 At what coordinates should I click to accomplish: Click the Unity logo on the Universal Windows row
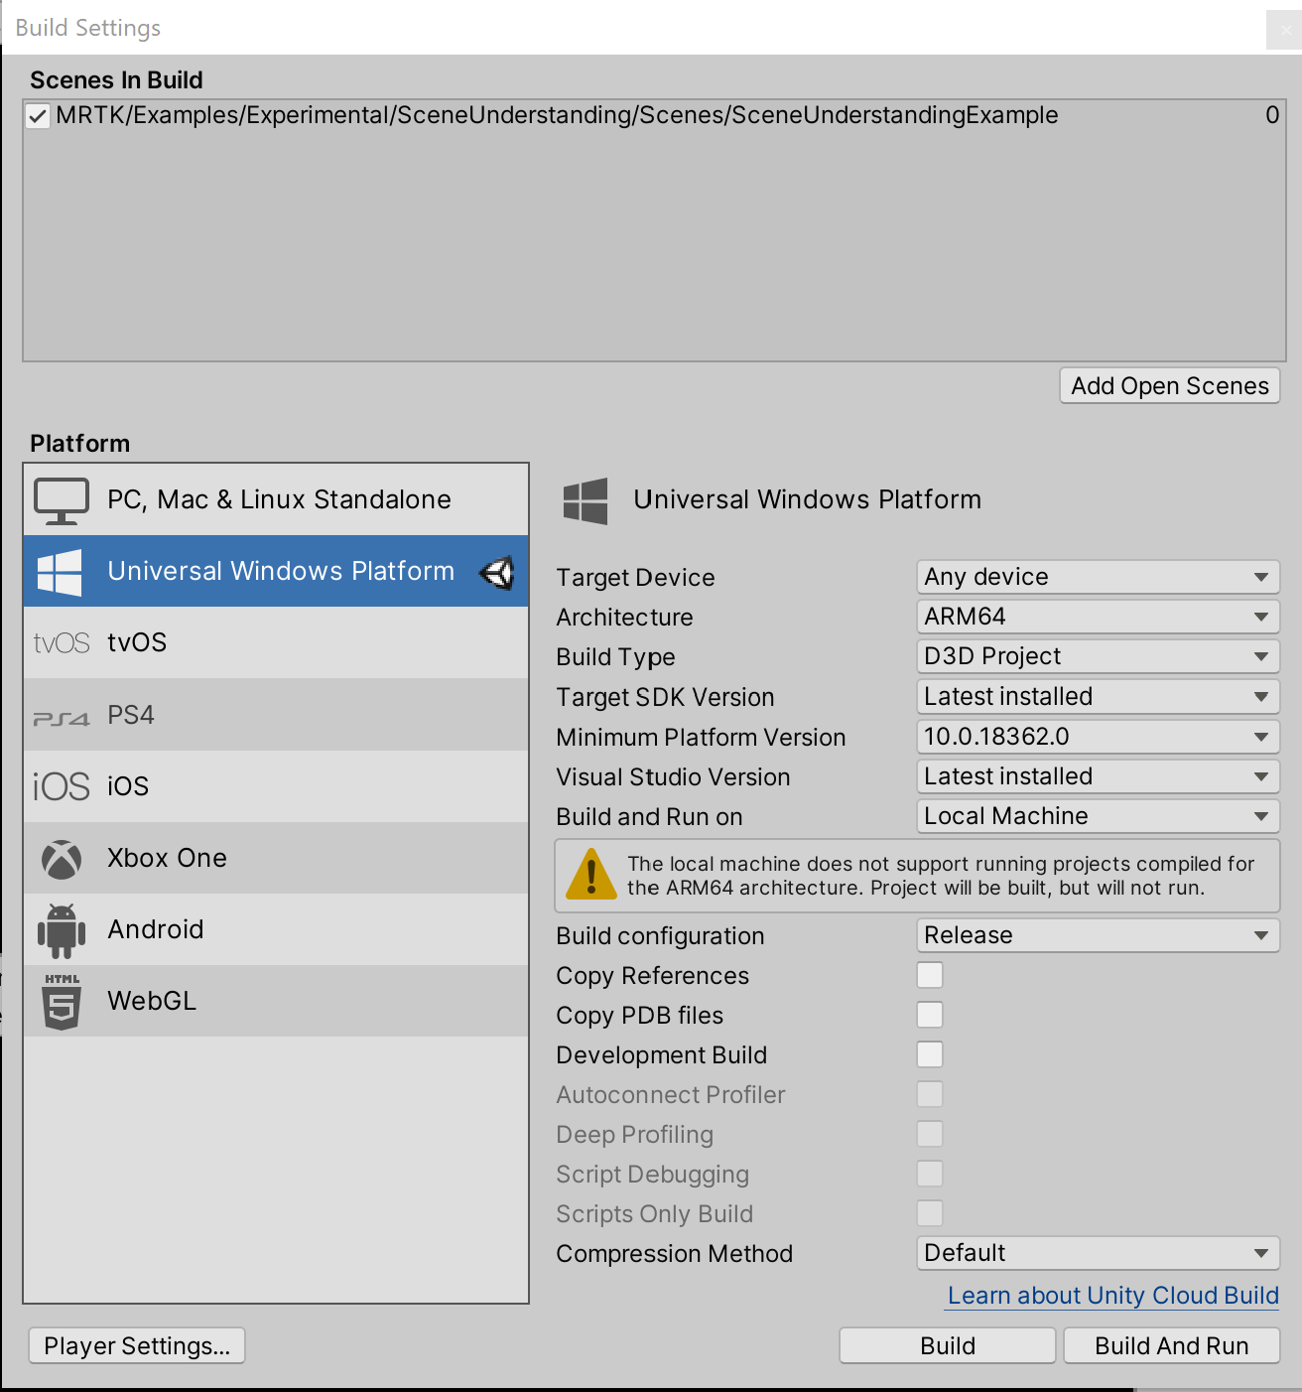pyautogui.click(x=497, y=572)
